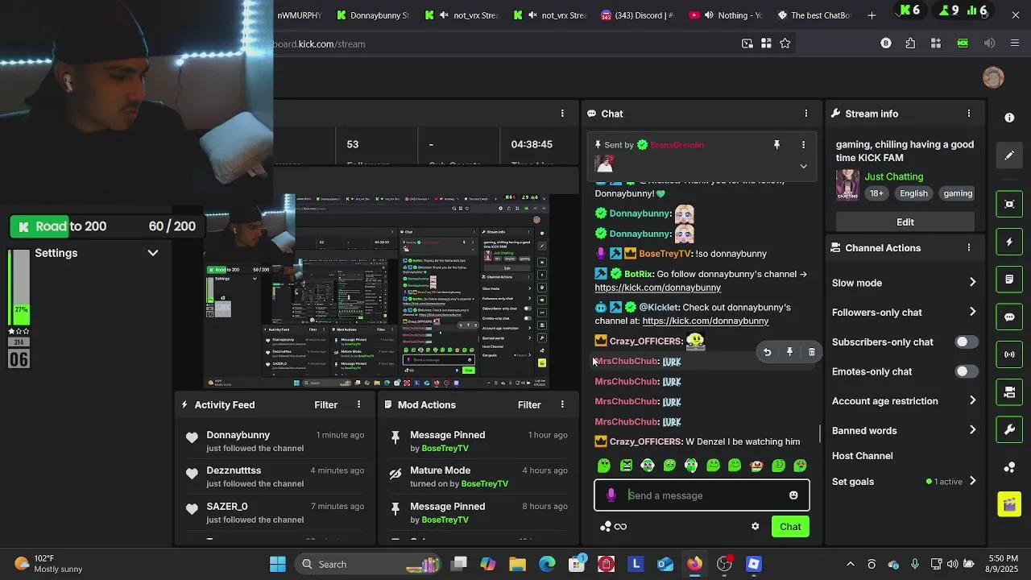Switch to first not_vrx stream tab
The width and height of the screenshot is (1031, 580).
click(462, 15)
